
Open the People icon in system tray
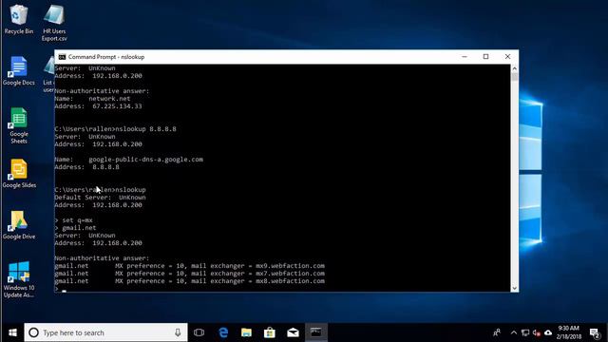coord(497,332)
